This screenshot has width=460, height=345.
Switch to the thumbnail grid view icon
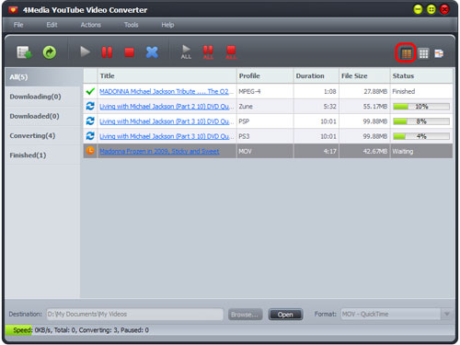click(x=424, y=53)
